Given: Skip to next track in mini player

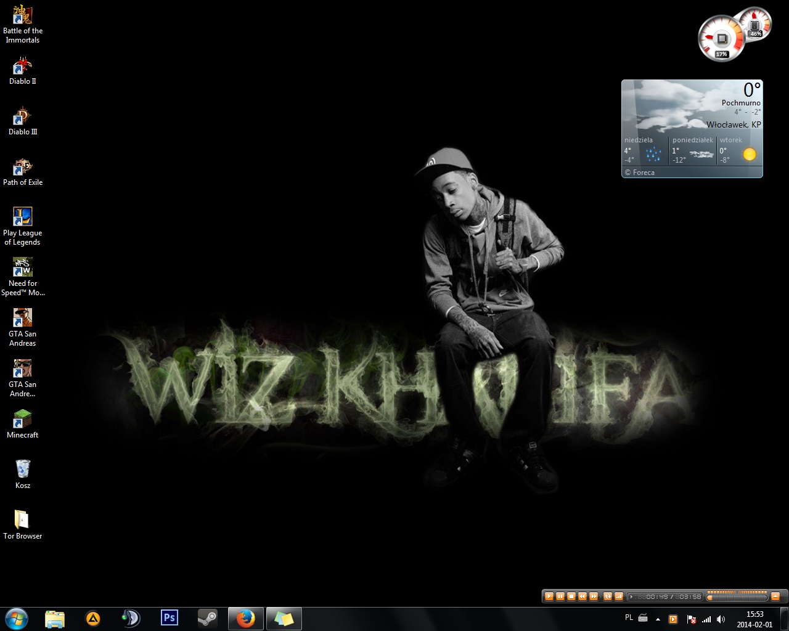Looking at the screenshot, I should pyautogui.click(x=594, y=596).
